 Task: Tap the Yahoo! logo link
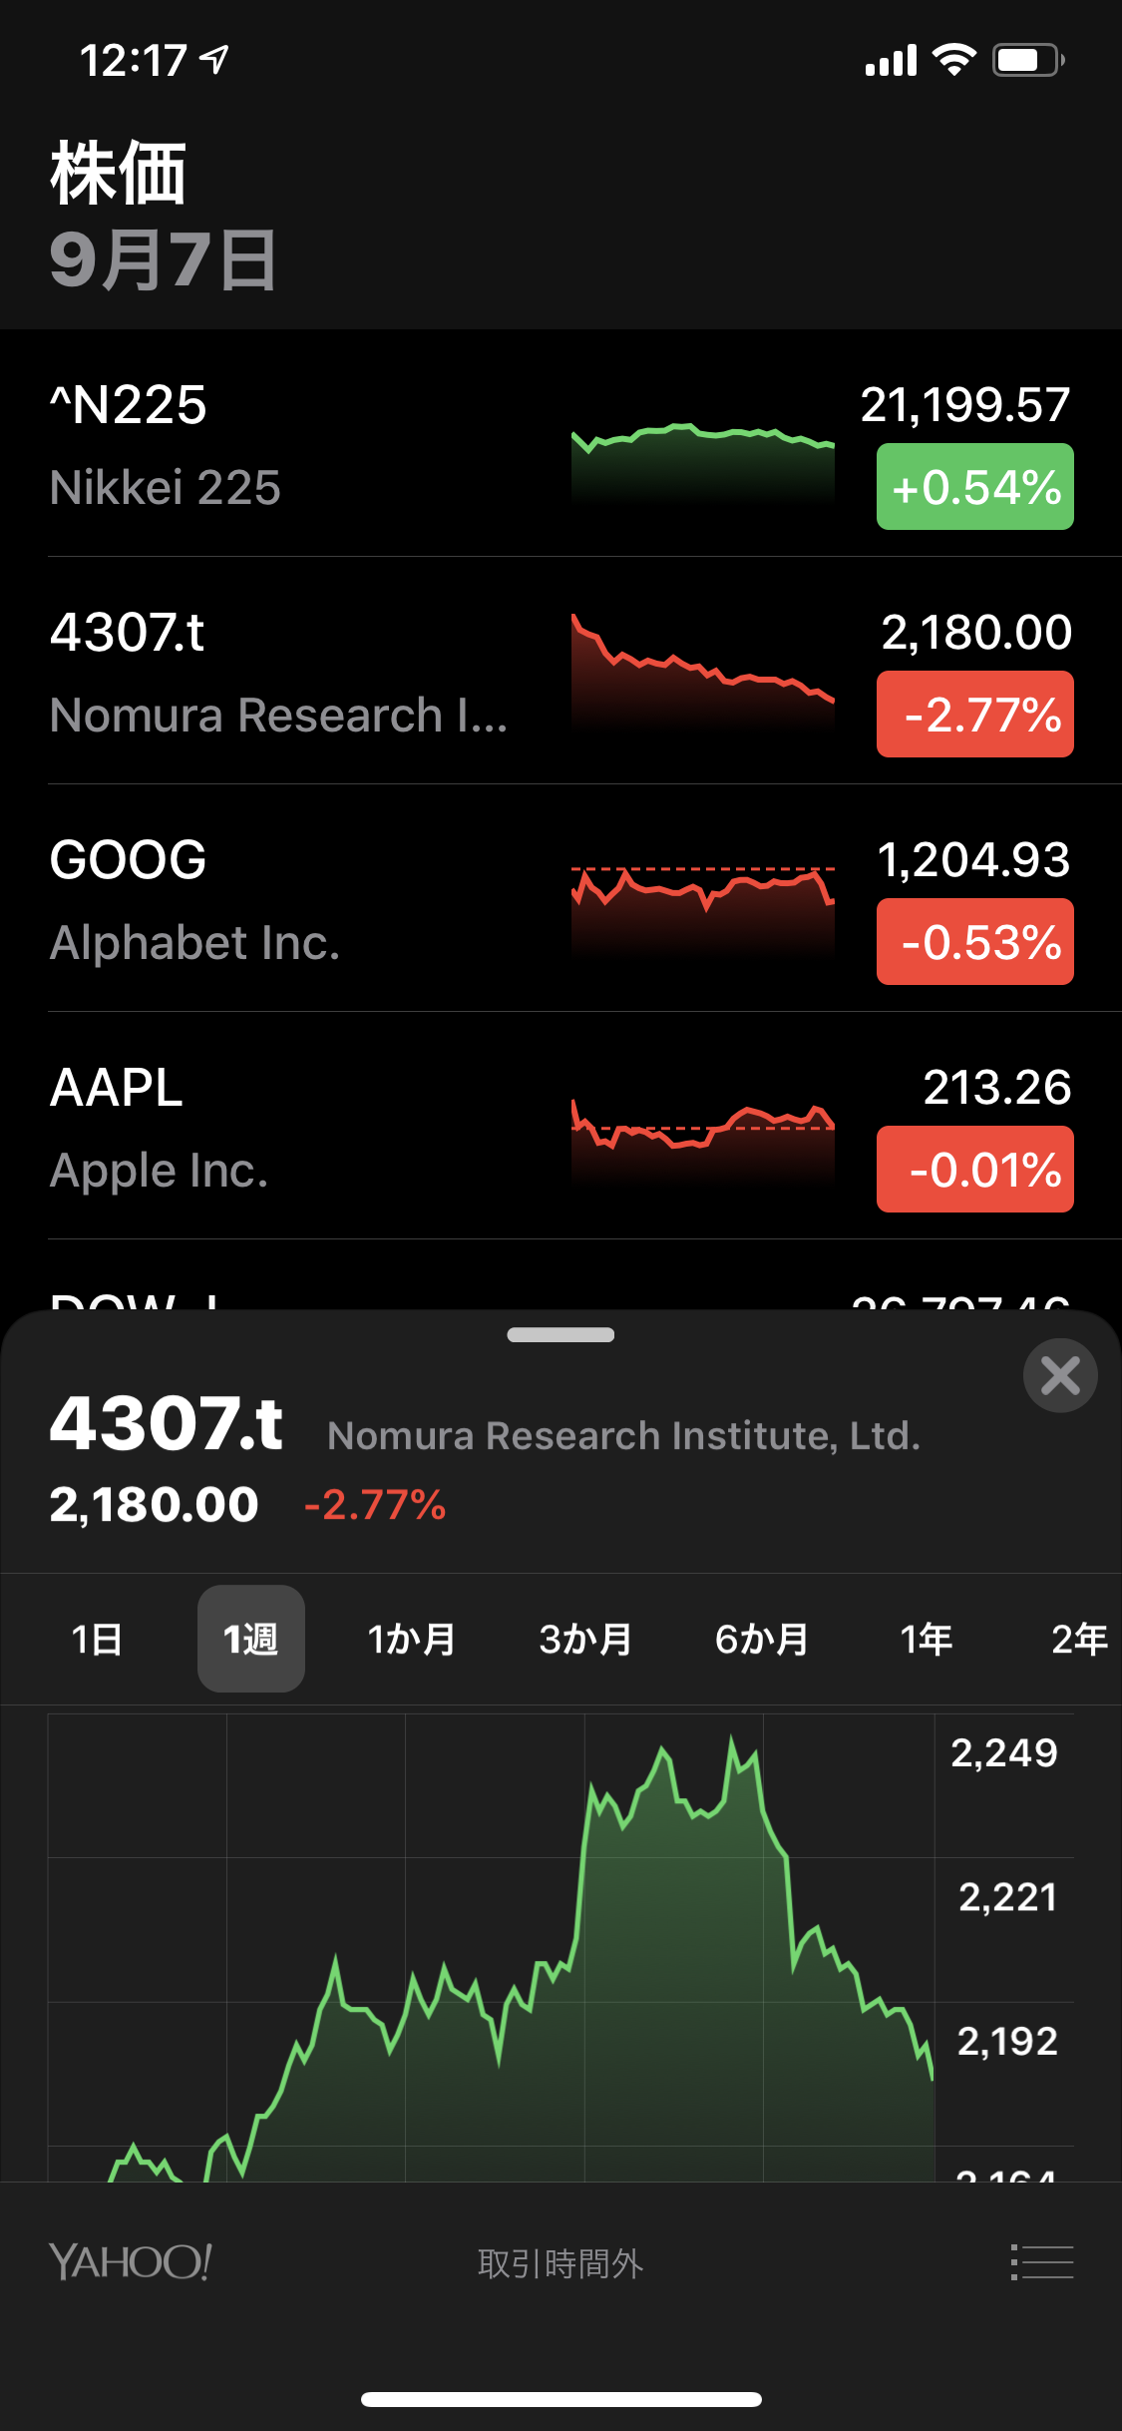(130, 2262)
